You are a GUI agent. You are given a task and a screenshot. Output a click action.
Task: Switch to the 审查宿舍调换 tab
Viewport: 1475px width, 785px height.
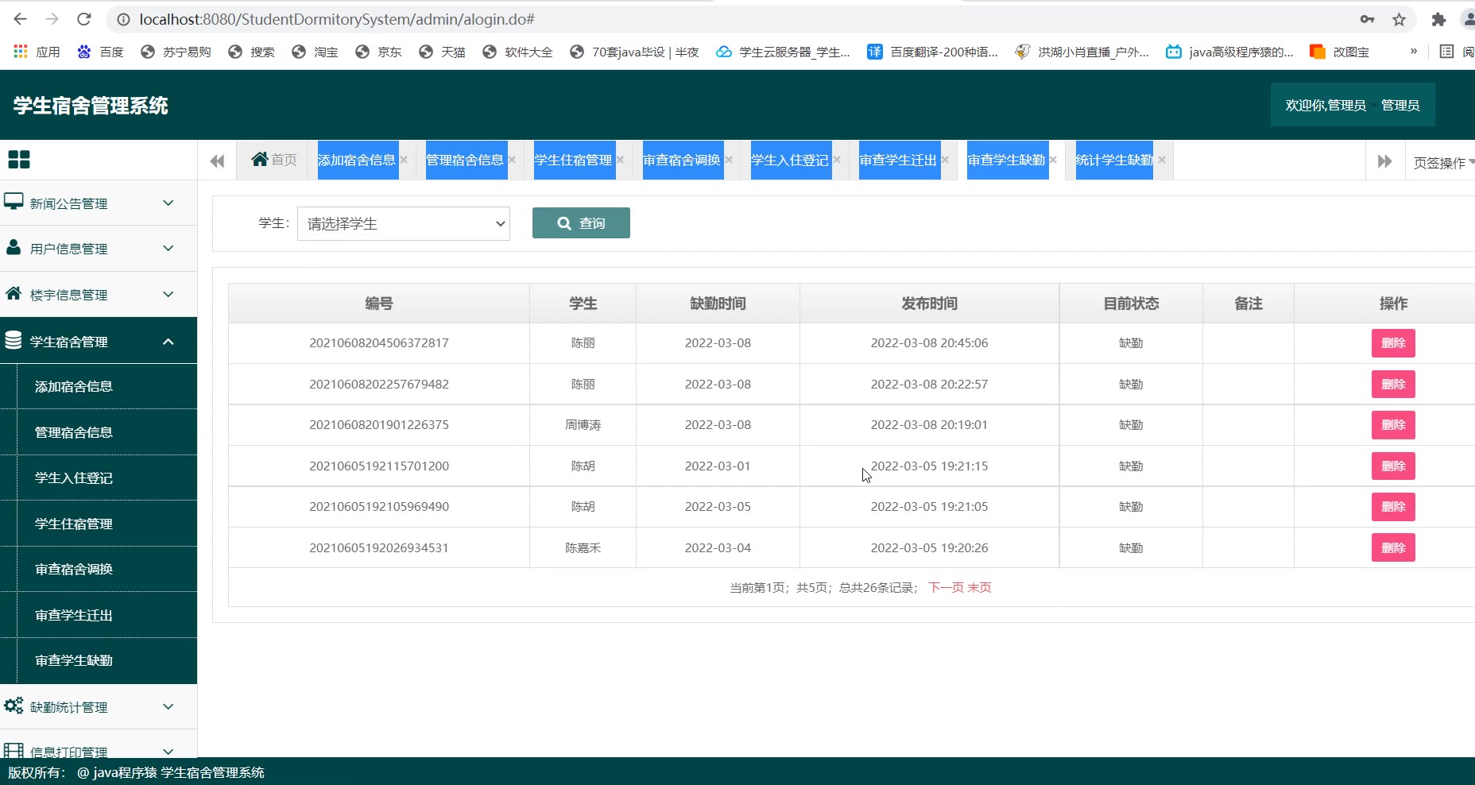pyautogui.click(x=682, y=160)
